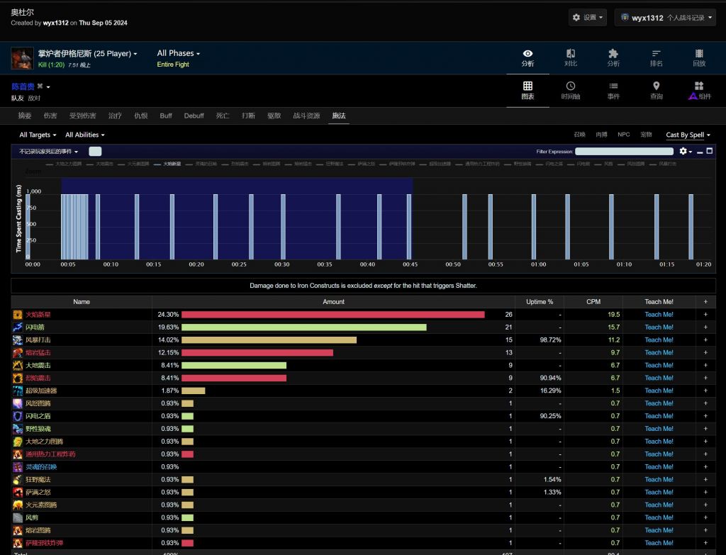
Task: Focus the Filter Expression input field
Action: click(x=624, y=152)
